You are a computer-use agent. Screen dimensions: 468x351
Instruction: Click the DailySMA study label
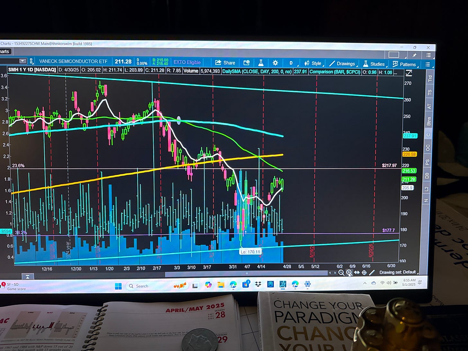(x=257, y=71)
